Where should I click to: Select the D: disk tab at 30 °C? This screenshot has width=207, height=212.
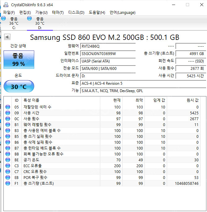tap(40, 23)
